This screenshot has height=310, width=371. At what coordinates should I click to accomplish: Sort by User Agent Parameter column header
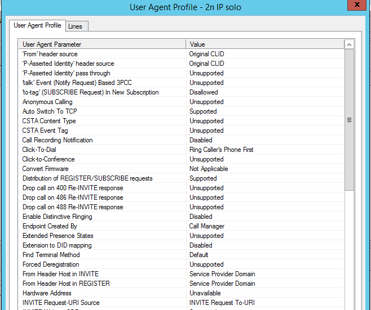(x=101, y=44)
